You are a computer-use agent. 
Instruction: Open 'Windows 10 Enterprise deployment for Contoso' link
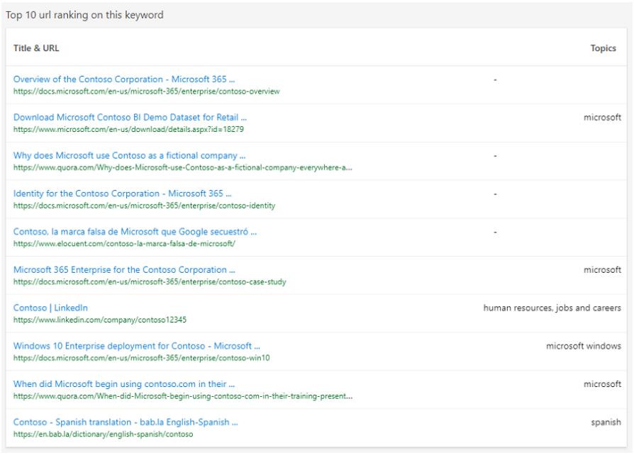pyautogui.click(x=137, y=346)
